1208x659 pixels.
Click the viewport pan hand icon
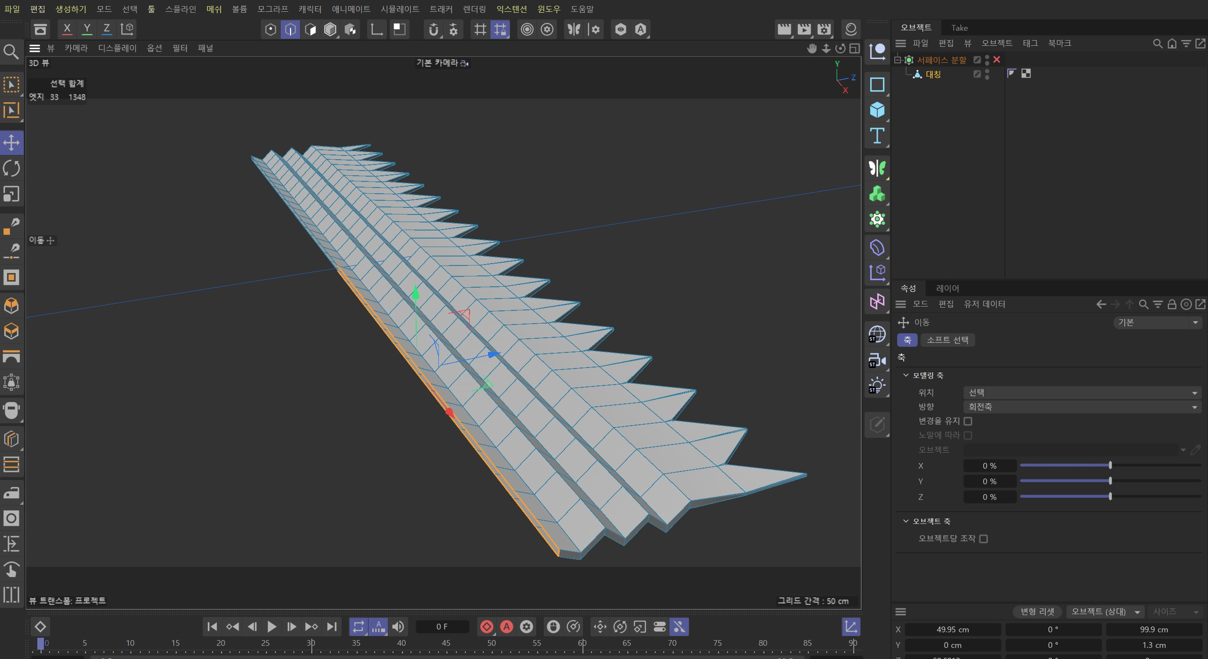pos(812,48)
